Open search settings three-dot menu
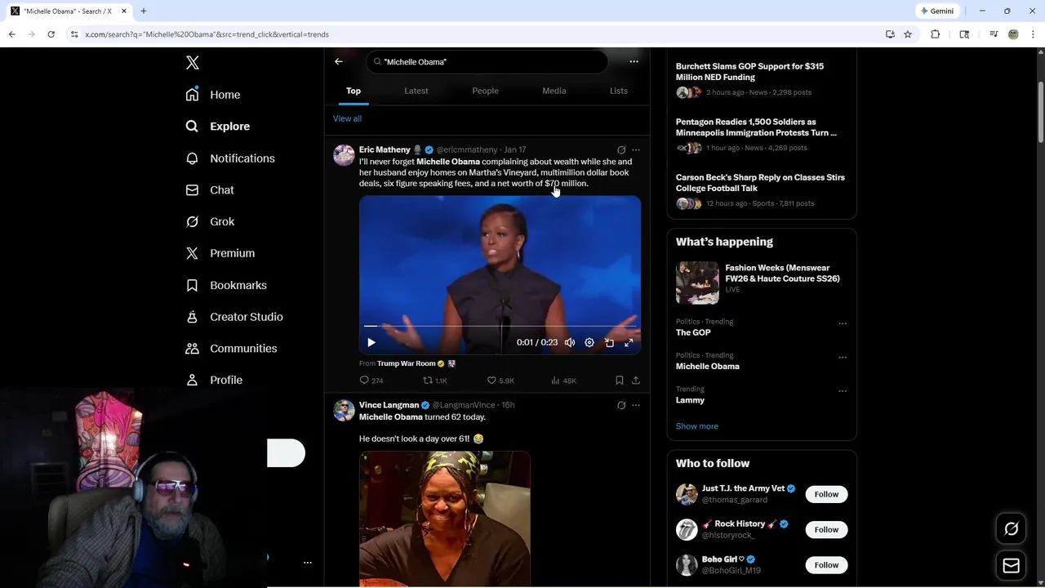This screenshot has height=588, width=1045. click(x=634, y=61)
